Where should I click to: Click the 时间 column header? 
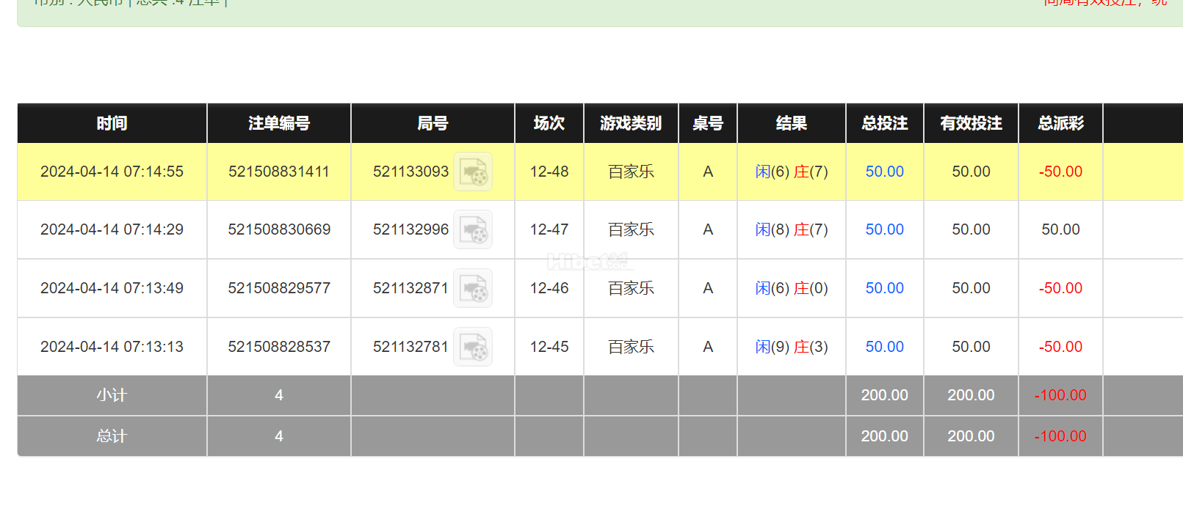(112, 123)
